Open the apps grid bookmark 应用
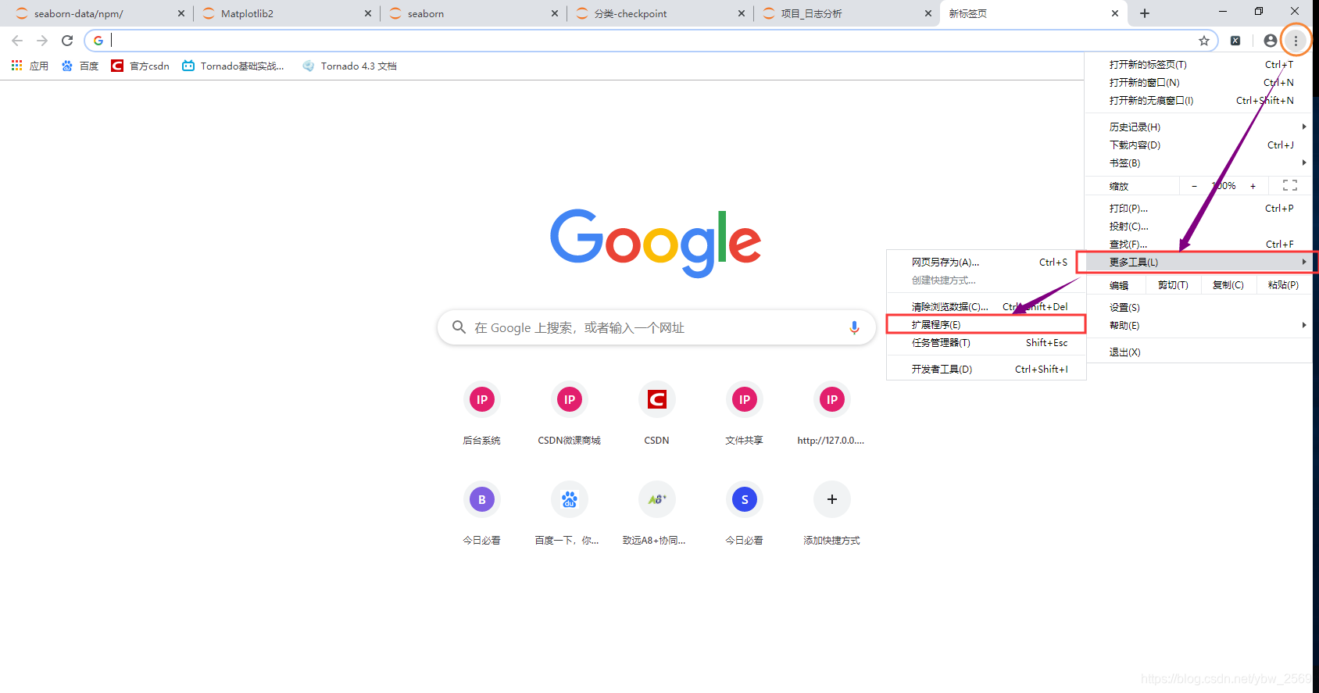1319x693 pixels. [x=30, y=66]
